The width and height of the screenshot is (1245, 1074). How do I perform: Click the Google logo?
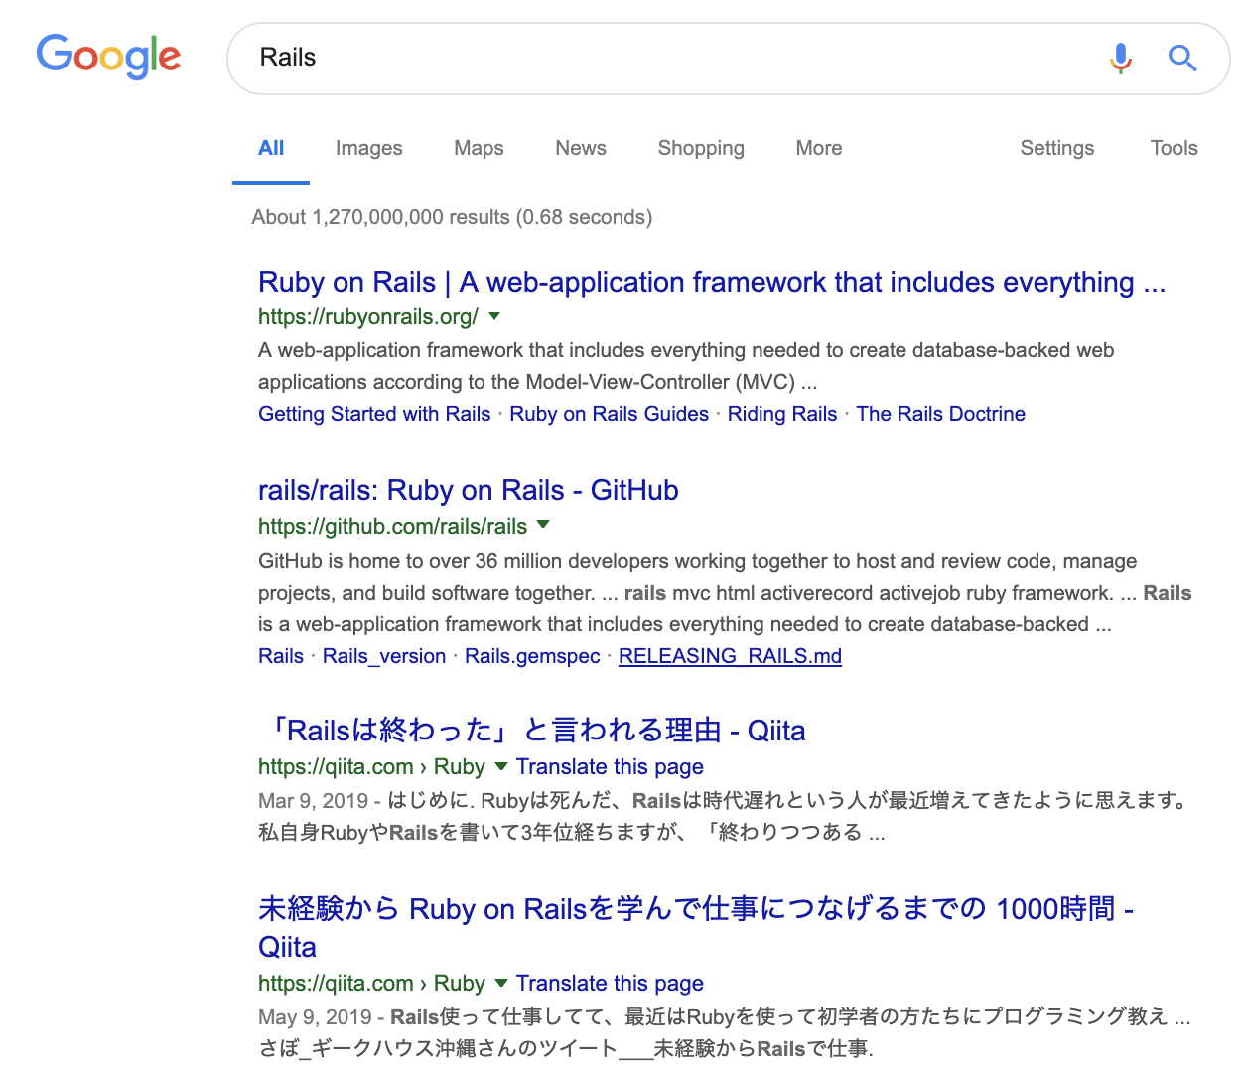point(108,57)
